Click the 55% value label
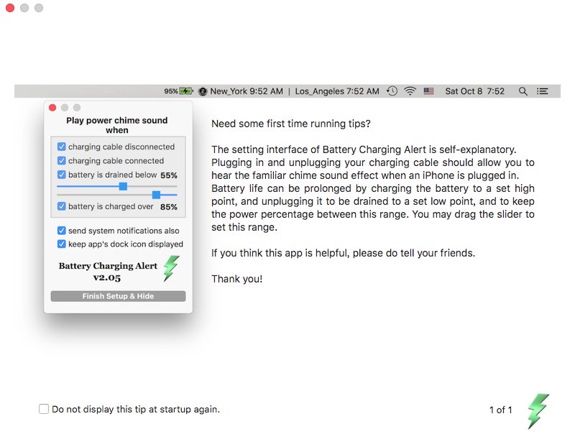 (169, 175)
